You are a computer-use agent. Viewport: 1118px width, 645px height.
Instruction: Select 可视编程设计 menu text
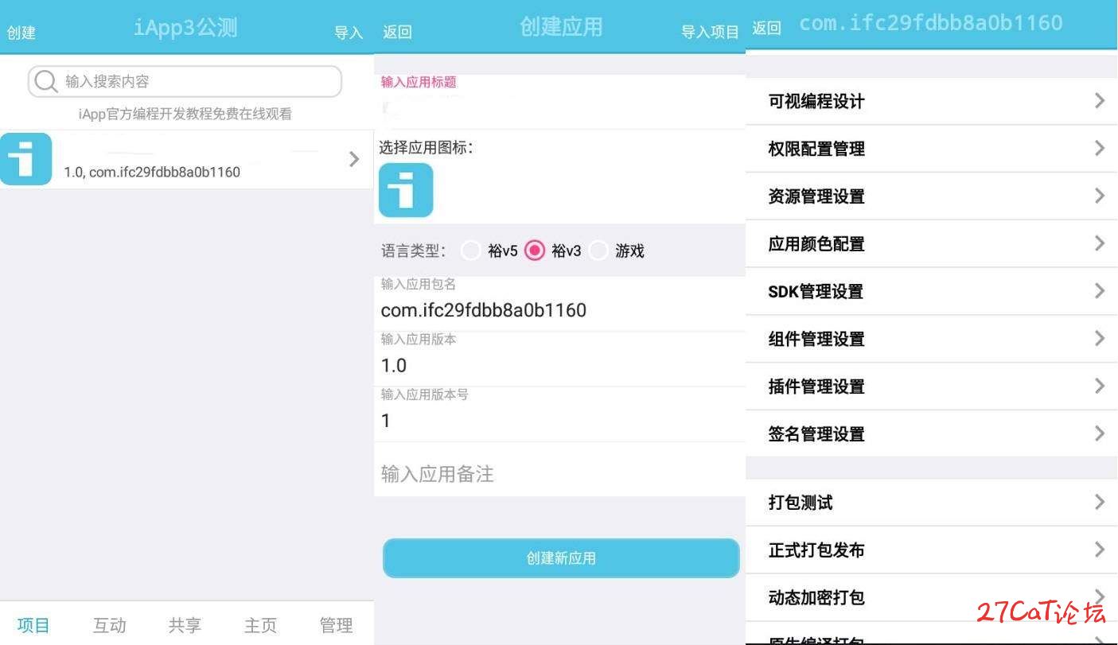point(816,101)
